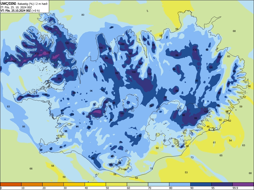Click the legend scale label '40'
Image resolution: width=254 pixels, height=190 pixels.
click(x=86, y=188)
